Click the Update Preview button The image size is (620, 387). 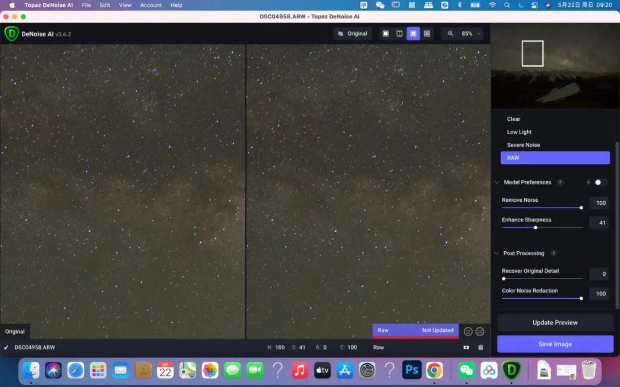pyautogui.click(x=555, y=323)
